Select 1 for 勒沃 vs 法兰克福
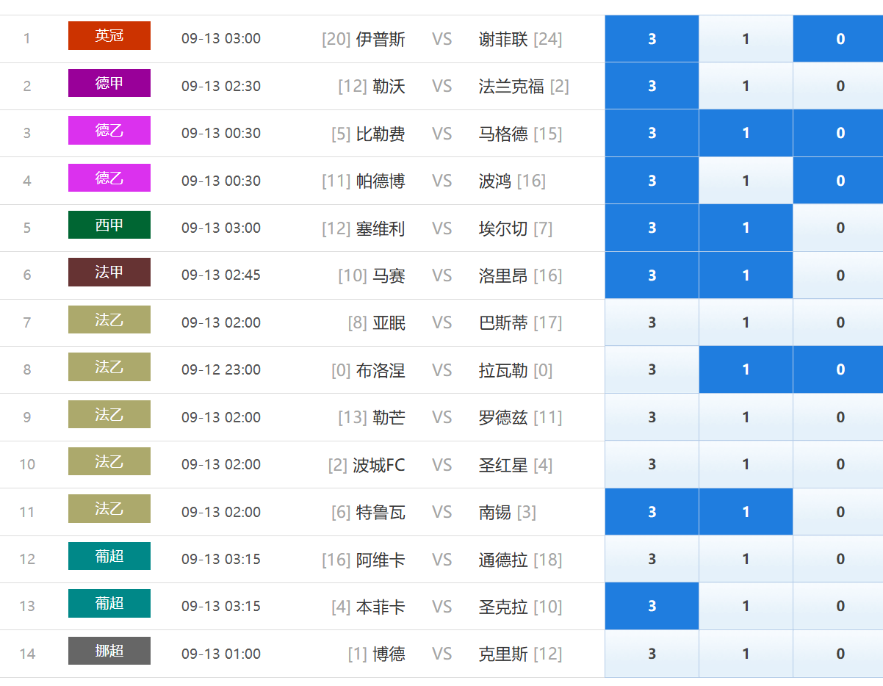 pyautogui.click(x=746, y=86)
